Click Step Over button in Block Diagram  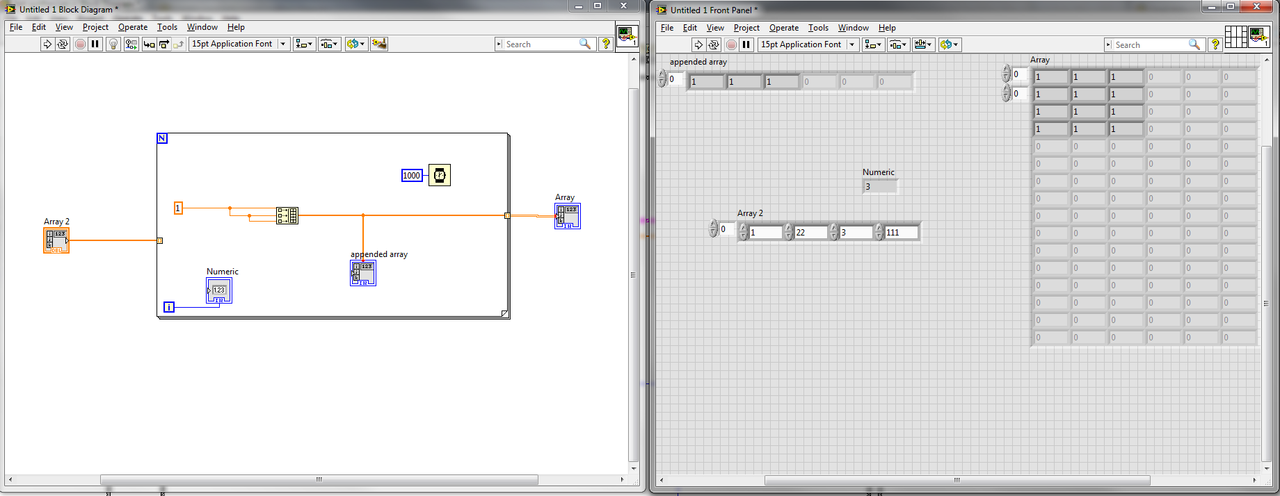[164, 44]
